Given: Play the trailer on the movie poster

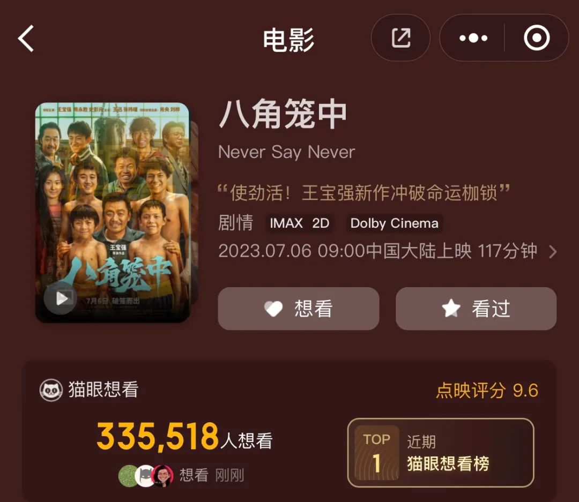Looking at the screenshot, I should (x=61, y=298).
